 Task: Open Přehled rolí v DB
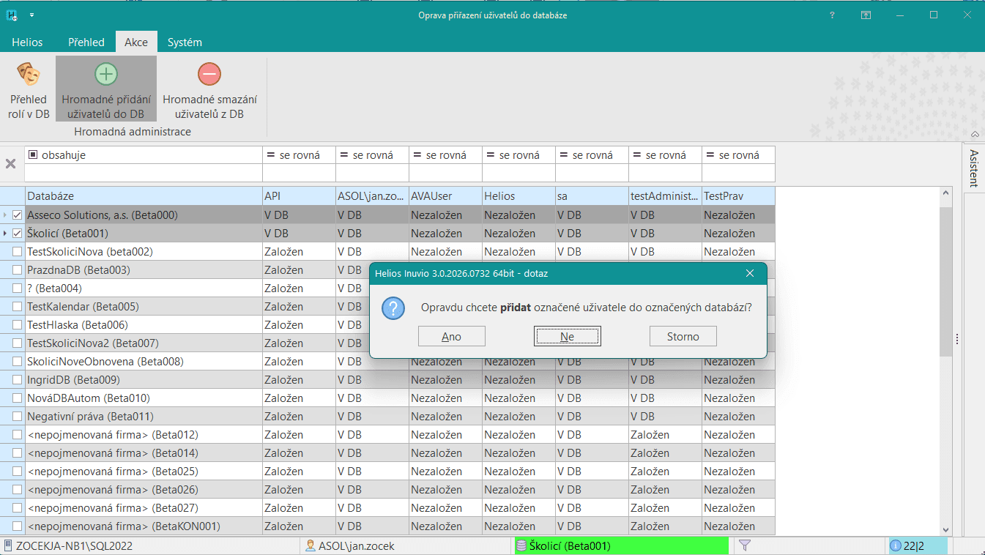pyautogui.click(x=29, y=91)
